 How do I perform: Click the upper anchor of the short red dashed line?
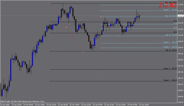click(100, 17)
